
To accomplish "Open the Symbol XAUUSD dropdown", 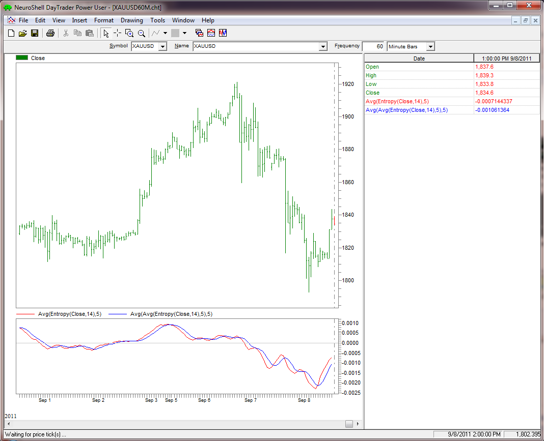I will [162, 46].
